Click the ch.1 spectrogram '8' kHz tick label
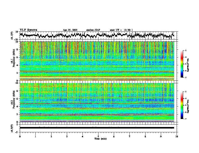199x153 pixels. point(17,49)
